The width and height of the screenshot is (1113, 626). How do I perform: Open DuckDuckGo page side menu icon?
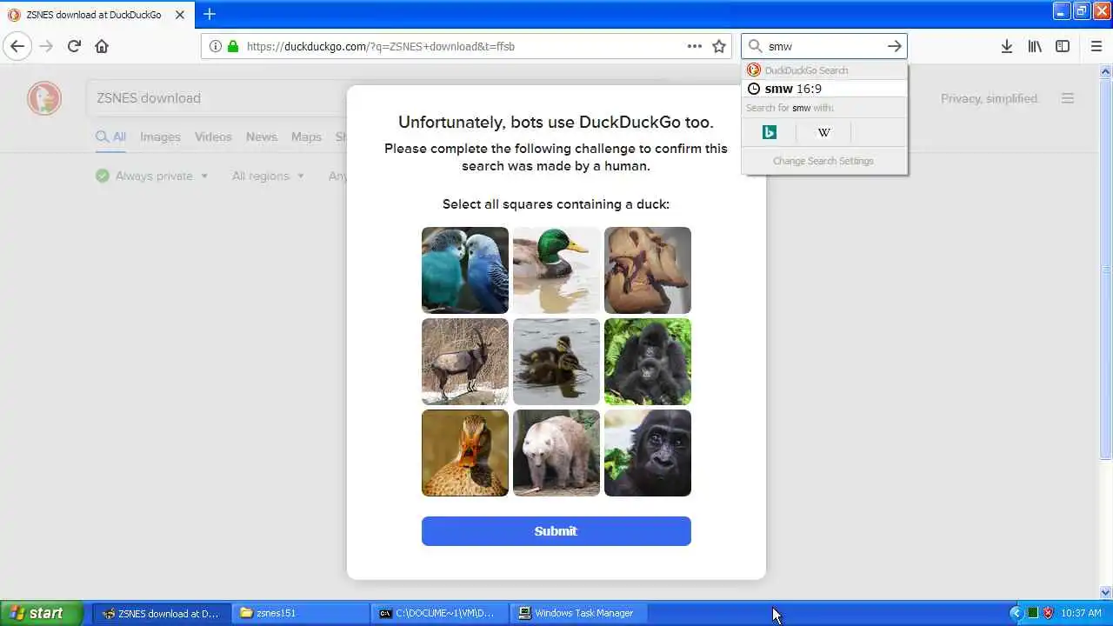click(x=1068, y=98)
